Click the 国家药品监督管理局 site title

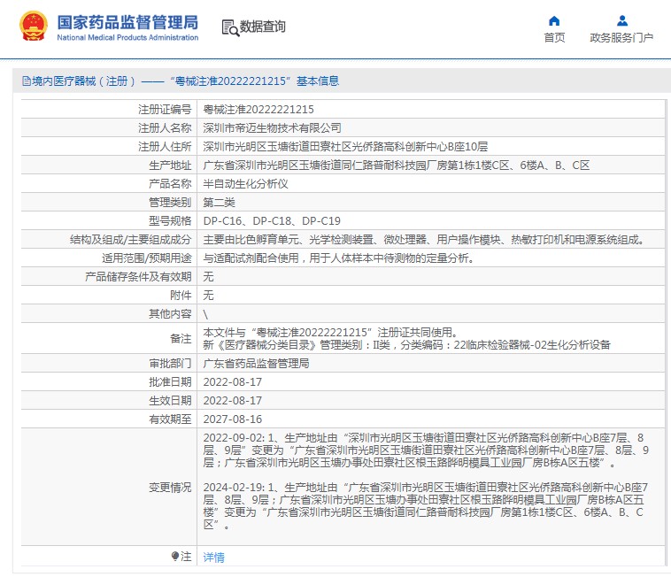127,23
